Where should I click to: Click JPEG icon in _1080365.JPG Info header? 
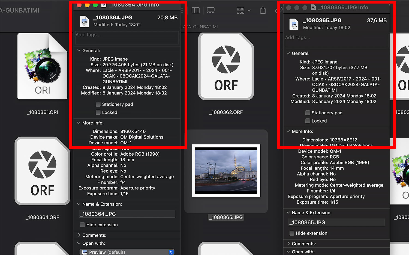tap(294, 24)
